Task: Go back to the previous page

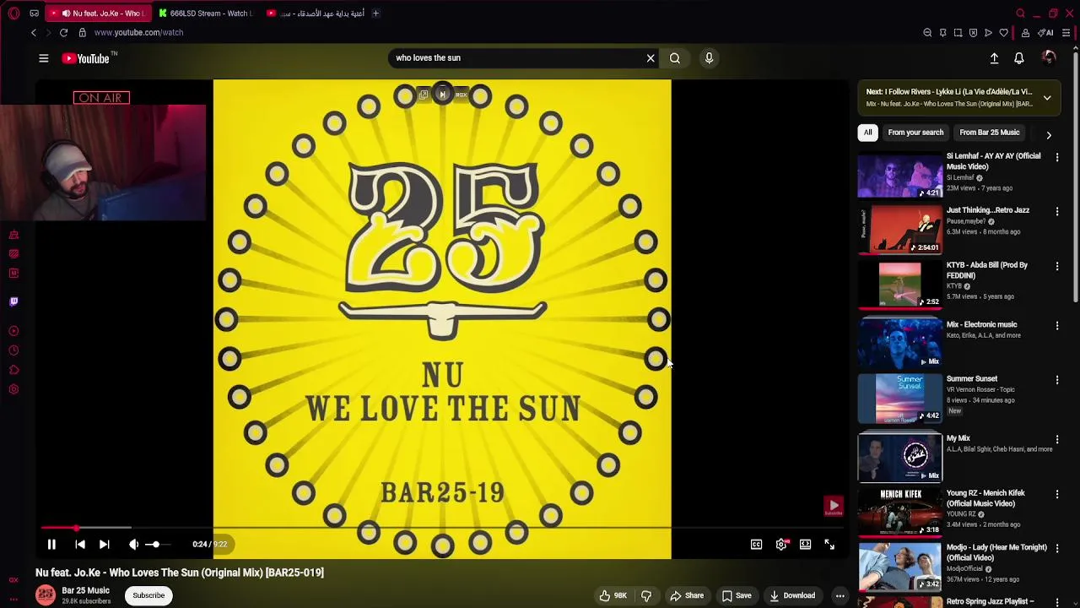Action: pyautogui.click(x=34, y=32)
